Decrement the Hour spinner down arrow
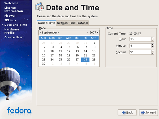 tap(153, 40)
